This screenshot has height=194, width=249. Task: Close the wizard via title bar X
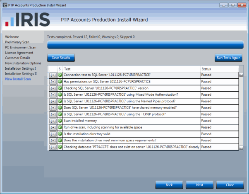(242, 5)
